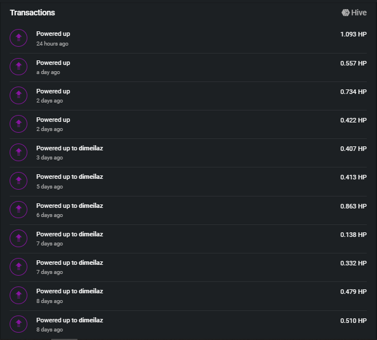Click the power-up icon for 0.407 HP
Screen dimensions: 377x340
[x=19, y=152]
